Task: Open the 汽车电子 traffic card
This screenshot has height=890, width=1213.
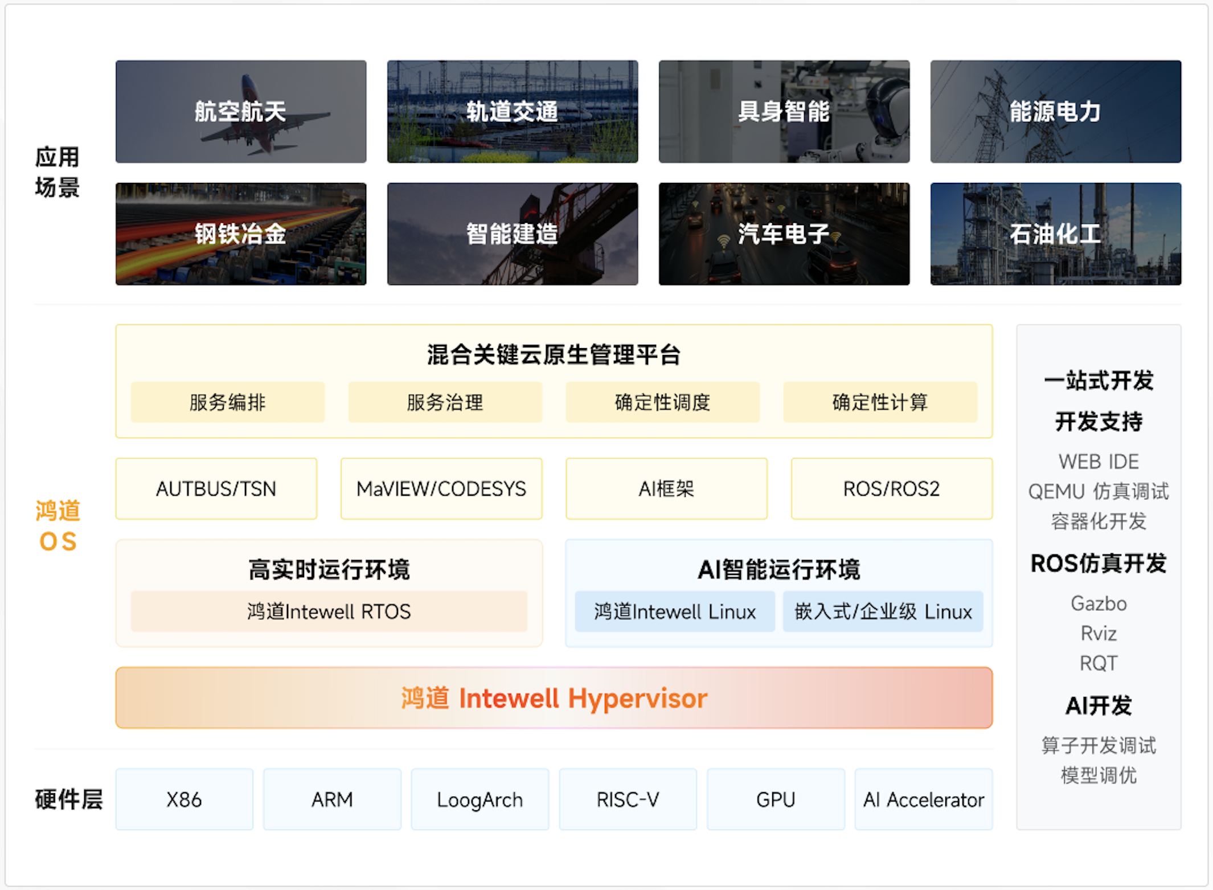Action: (x=784, y=234)
